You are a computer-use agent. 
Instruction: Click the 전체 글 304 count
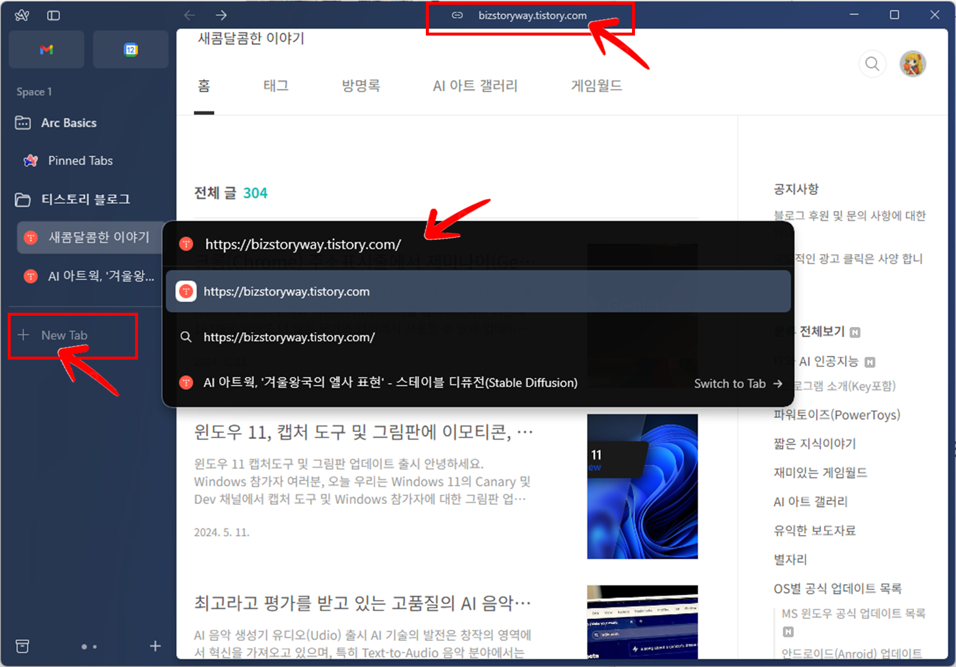coord(231,193)
